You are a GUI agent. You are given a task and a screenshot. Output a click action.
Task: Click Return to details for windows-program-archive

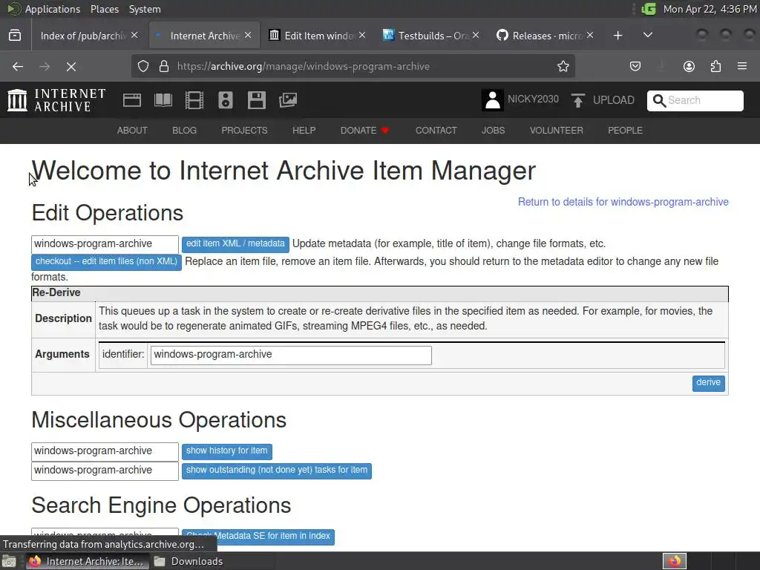(x=623, y=202)
